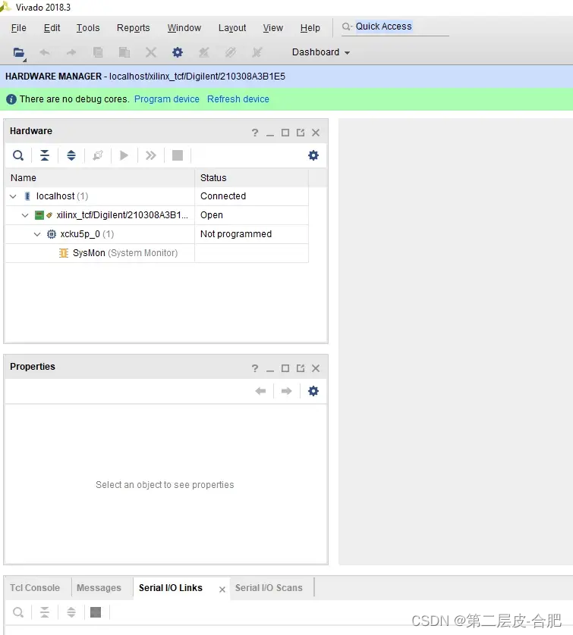
Task: Click search icon in Hardware panel toolbar
Action: coord(18,155)
